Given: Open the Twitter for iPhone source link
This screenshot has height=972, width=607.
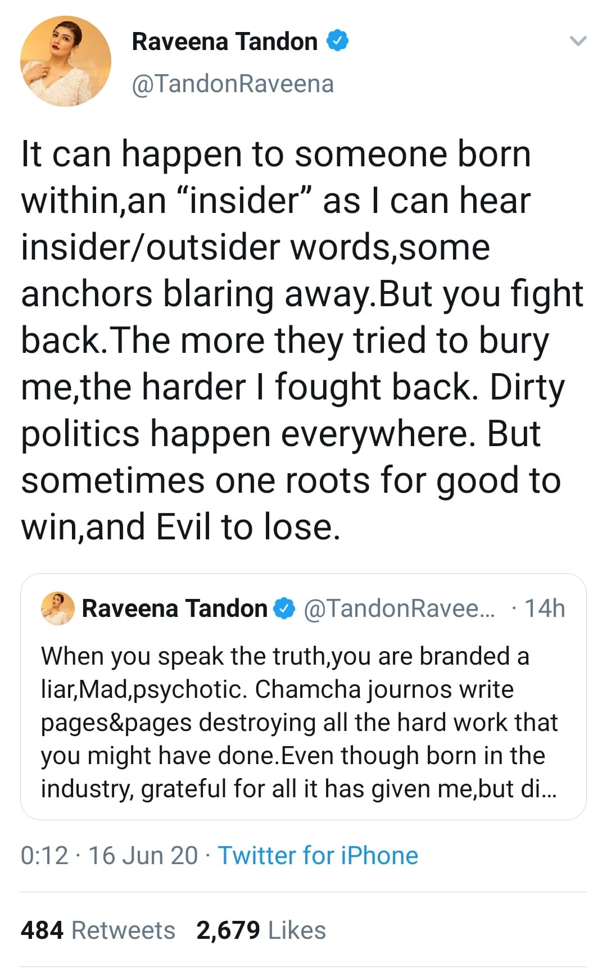Looking at the screenshot, I should (x=318, y=856).
